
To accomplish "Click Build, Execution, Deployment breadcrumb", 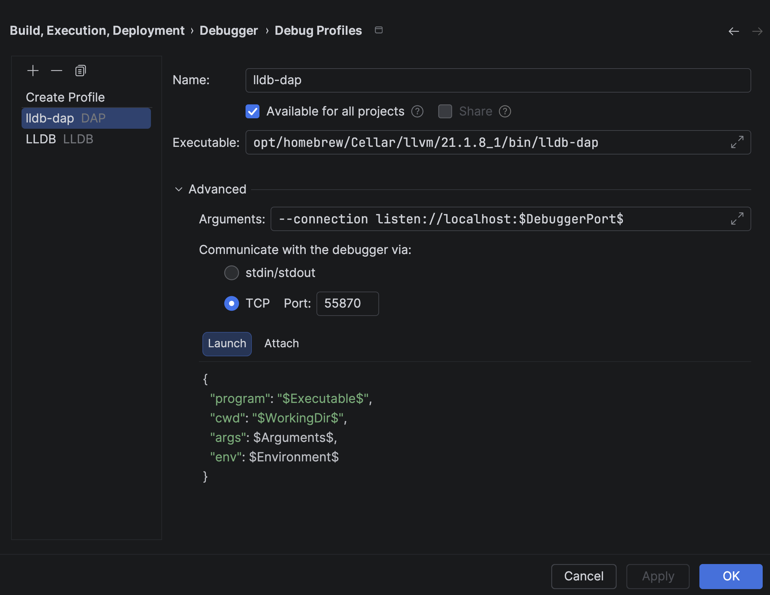I will pyautogui.click(x=97, y=31).
